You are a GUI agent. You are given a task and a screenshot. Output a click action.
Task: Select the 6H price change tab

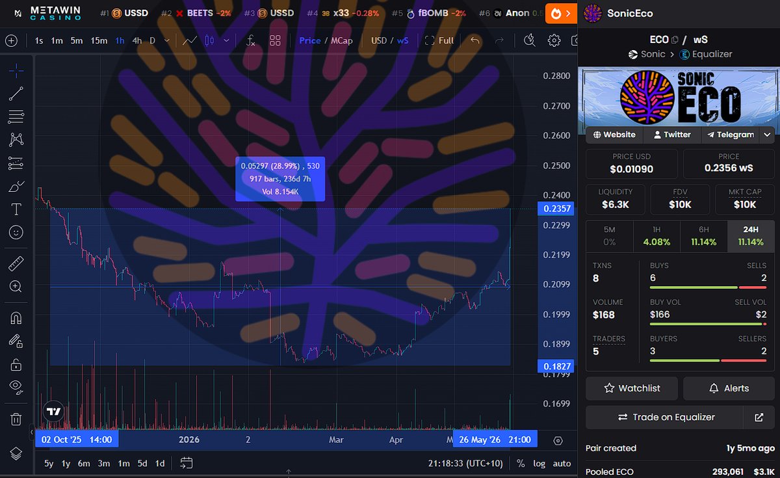click(x=703, y=236)
